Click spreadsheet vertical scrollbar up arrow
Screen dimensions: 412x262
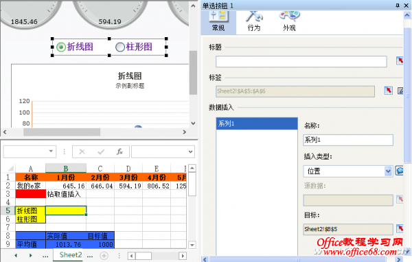pyautogui.click(x=192, y=168)
